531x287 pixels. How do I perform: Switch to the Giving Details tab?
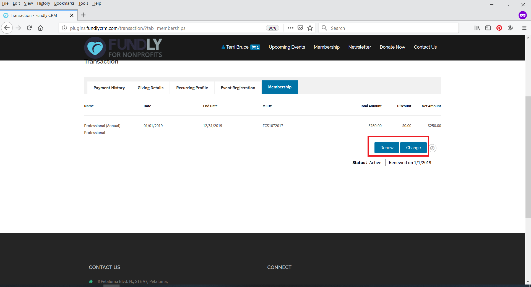(150, 88)
